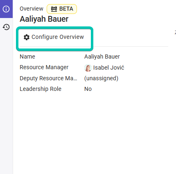This screenshot has width=176, height=174.
Task: Click the Aaliyah Bauer page title
Action: click(x=44, y=19)
